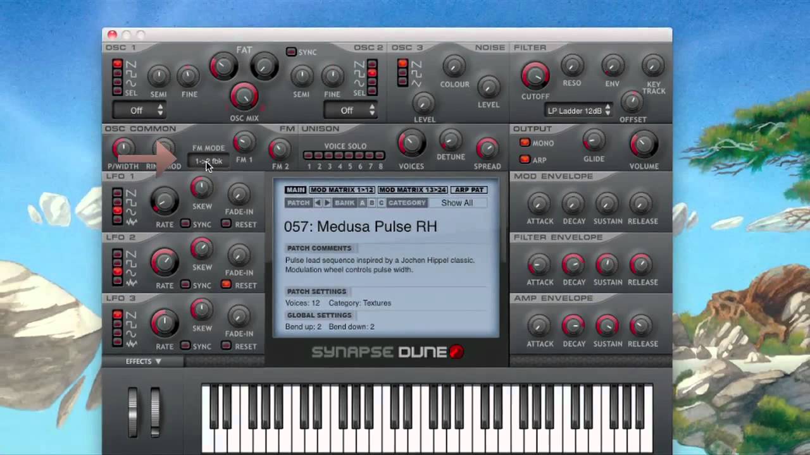The width and height of the screenshot is (810, 455).
Task: Toggle the OSC 2 SYNC switch
Action: [x=291, y=52]
